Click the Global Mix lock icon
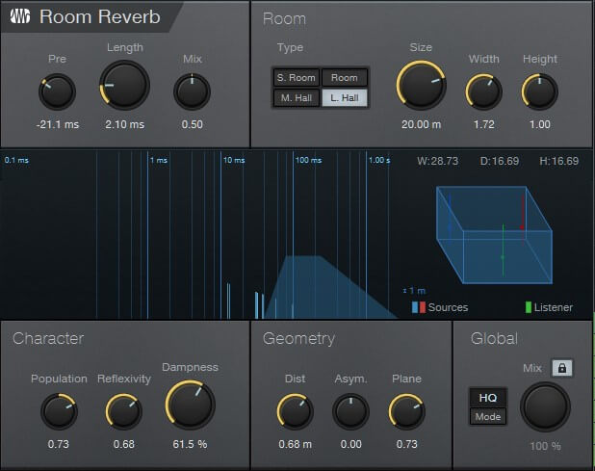 tap(562, 368)
